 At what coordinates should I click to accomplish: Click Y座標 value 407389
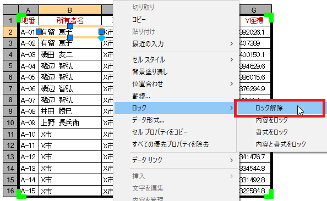pos(254,43)
